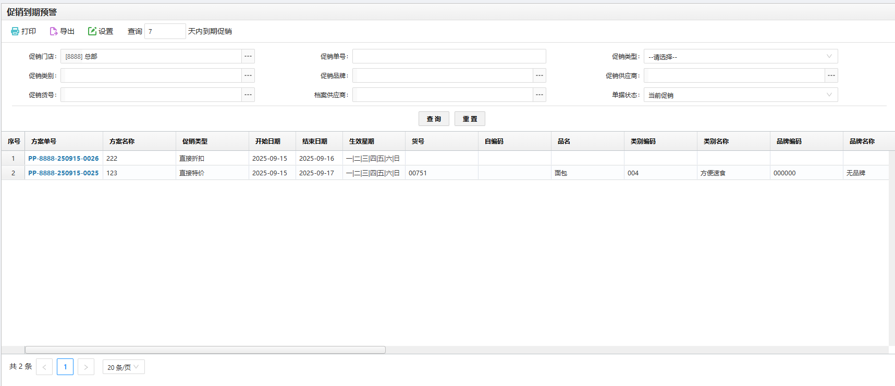Go to previous page arrow
The width and height of the screenshot is (895, 386).
coord(44,367)
